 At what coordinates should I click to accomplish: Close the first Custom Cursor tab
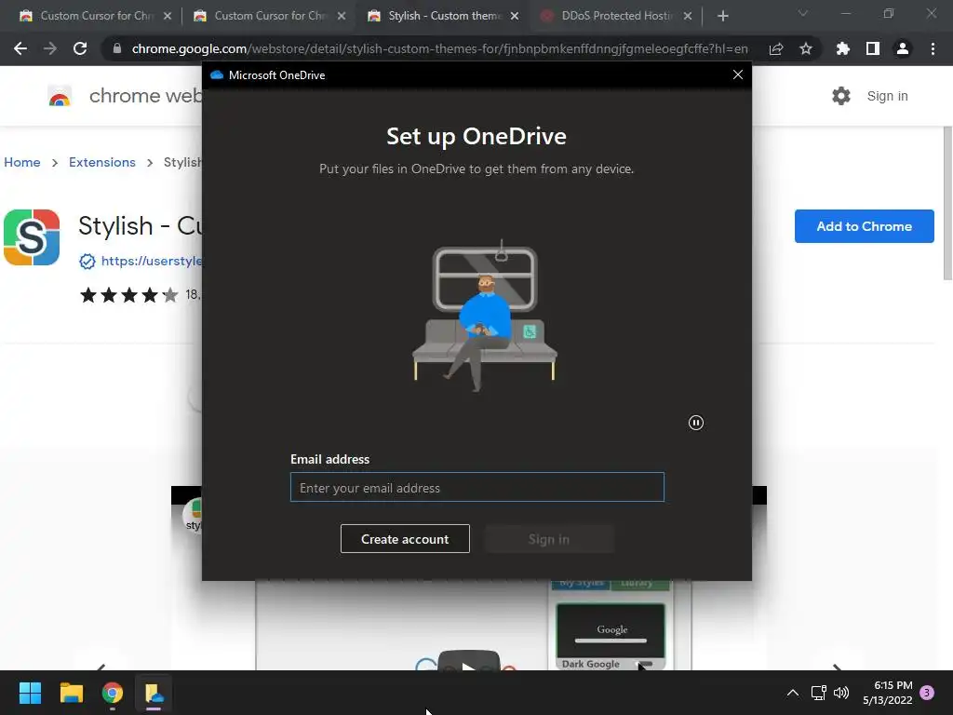pyautogui.click(x=168, y=16)
